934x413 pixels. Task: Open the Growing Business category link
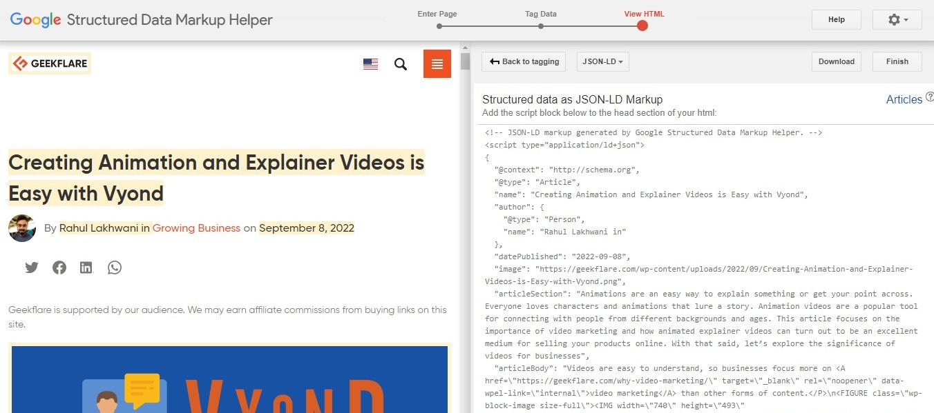(x=197, y=228)
